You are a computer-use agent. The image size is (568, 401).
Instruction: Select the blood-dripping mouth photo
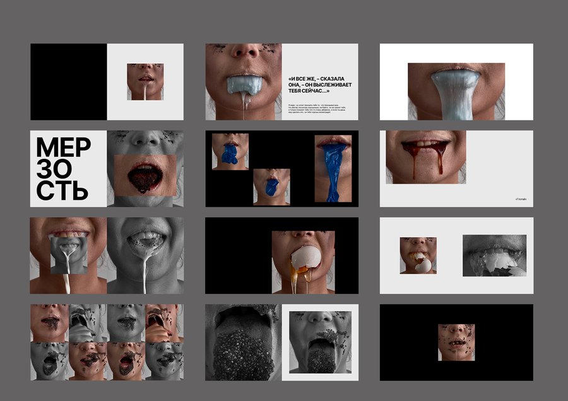[x=426, y=157]
